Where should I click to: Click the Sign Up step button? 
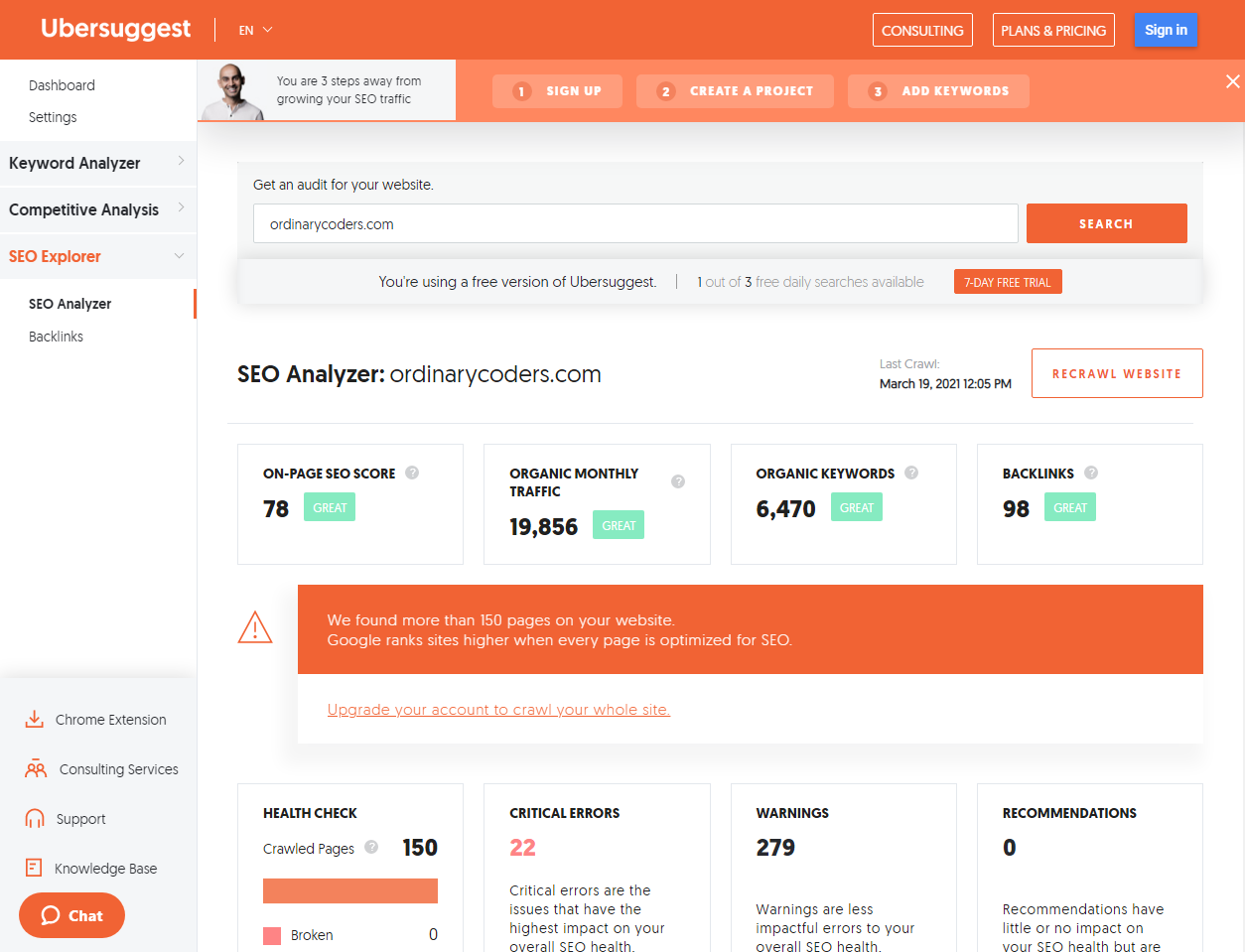coord(557,91)
